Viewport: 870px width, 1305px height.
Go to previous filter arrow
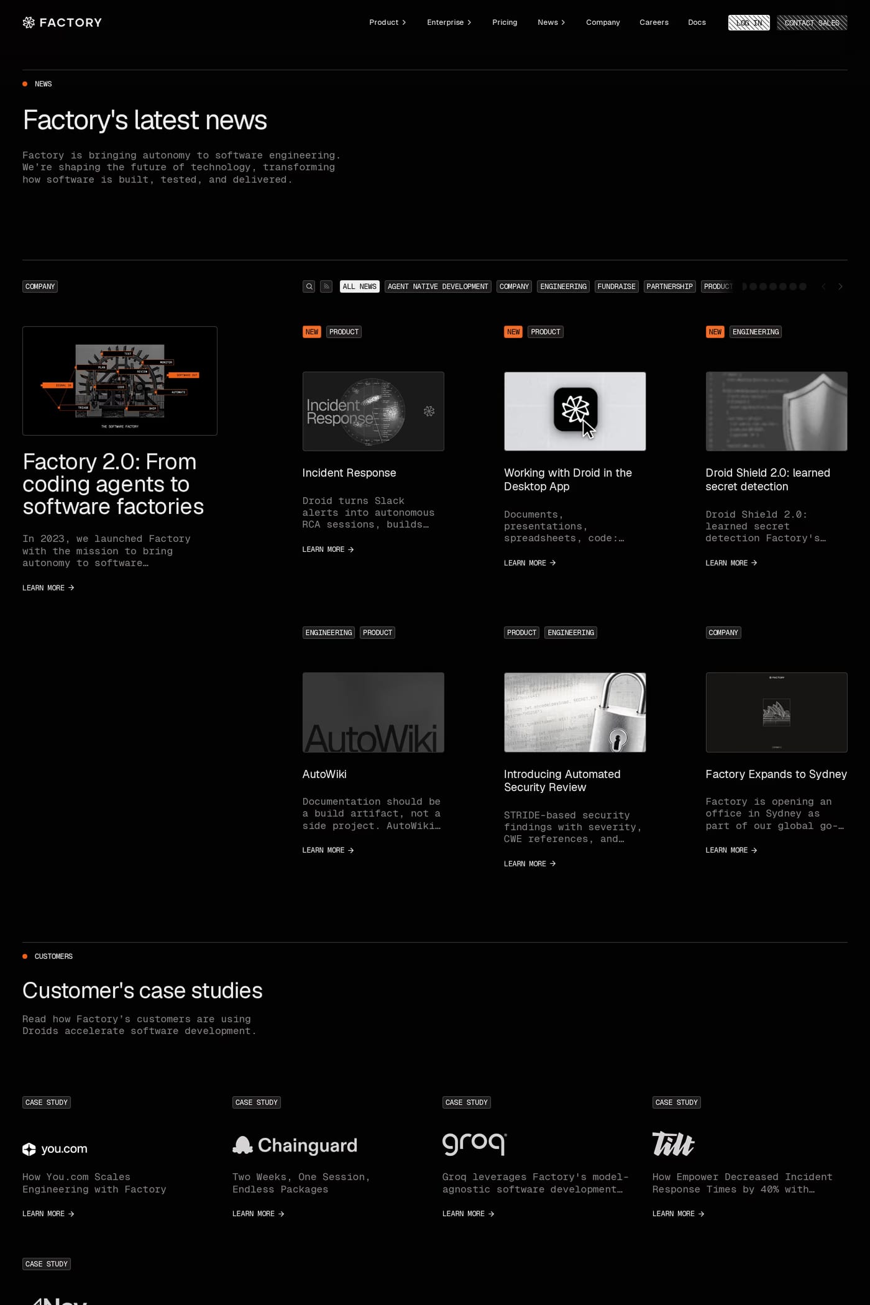coord(823,286)
